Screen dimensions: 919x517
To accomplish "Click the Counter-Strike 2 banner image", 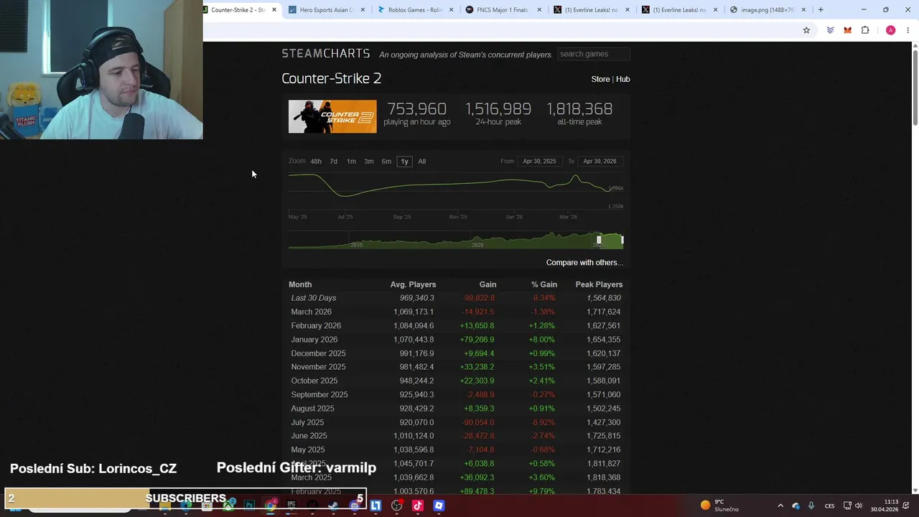I will [332, 116].
